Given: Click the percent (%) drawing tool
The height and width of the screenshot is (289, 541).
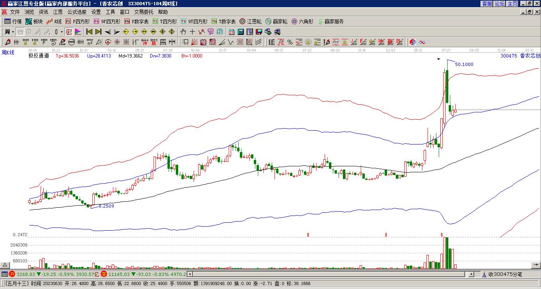Looking at the screenshot, I should point(290,42).
